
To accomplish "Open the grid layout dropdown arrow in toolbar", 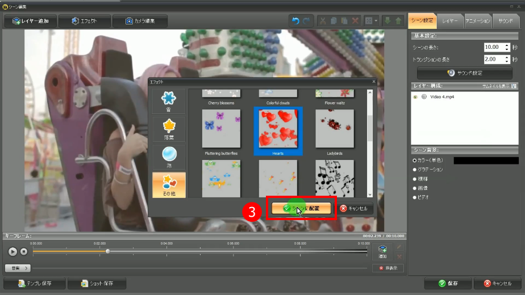I will [376, 21].
